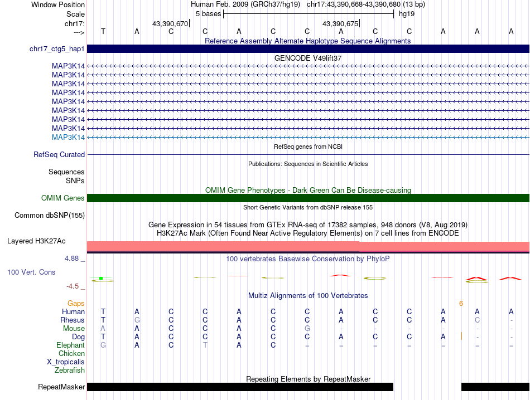Click the Dog species label
Image resolution: width=530 pixels, height=400 pixels.
pyautogui.click(x=78, y=337)
